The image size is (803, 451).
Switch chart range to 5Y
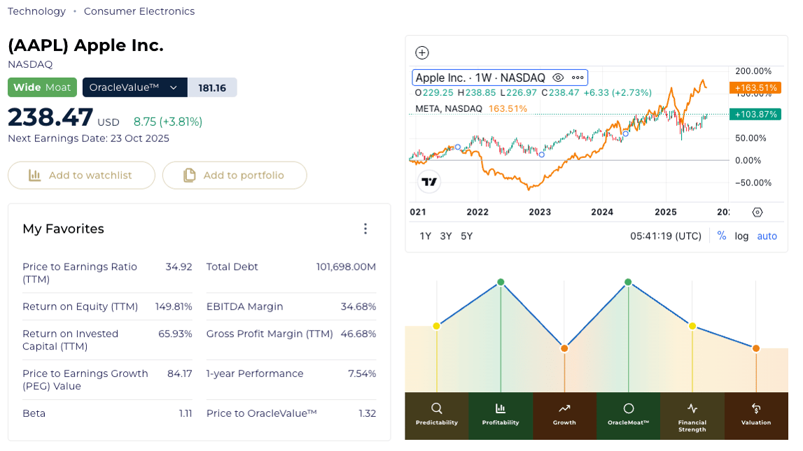click(x=466, y=236)
